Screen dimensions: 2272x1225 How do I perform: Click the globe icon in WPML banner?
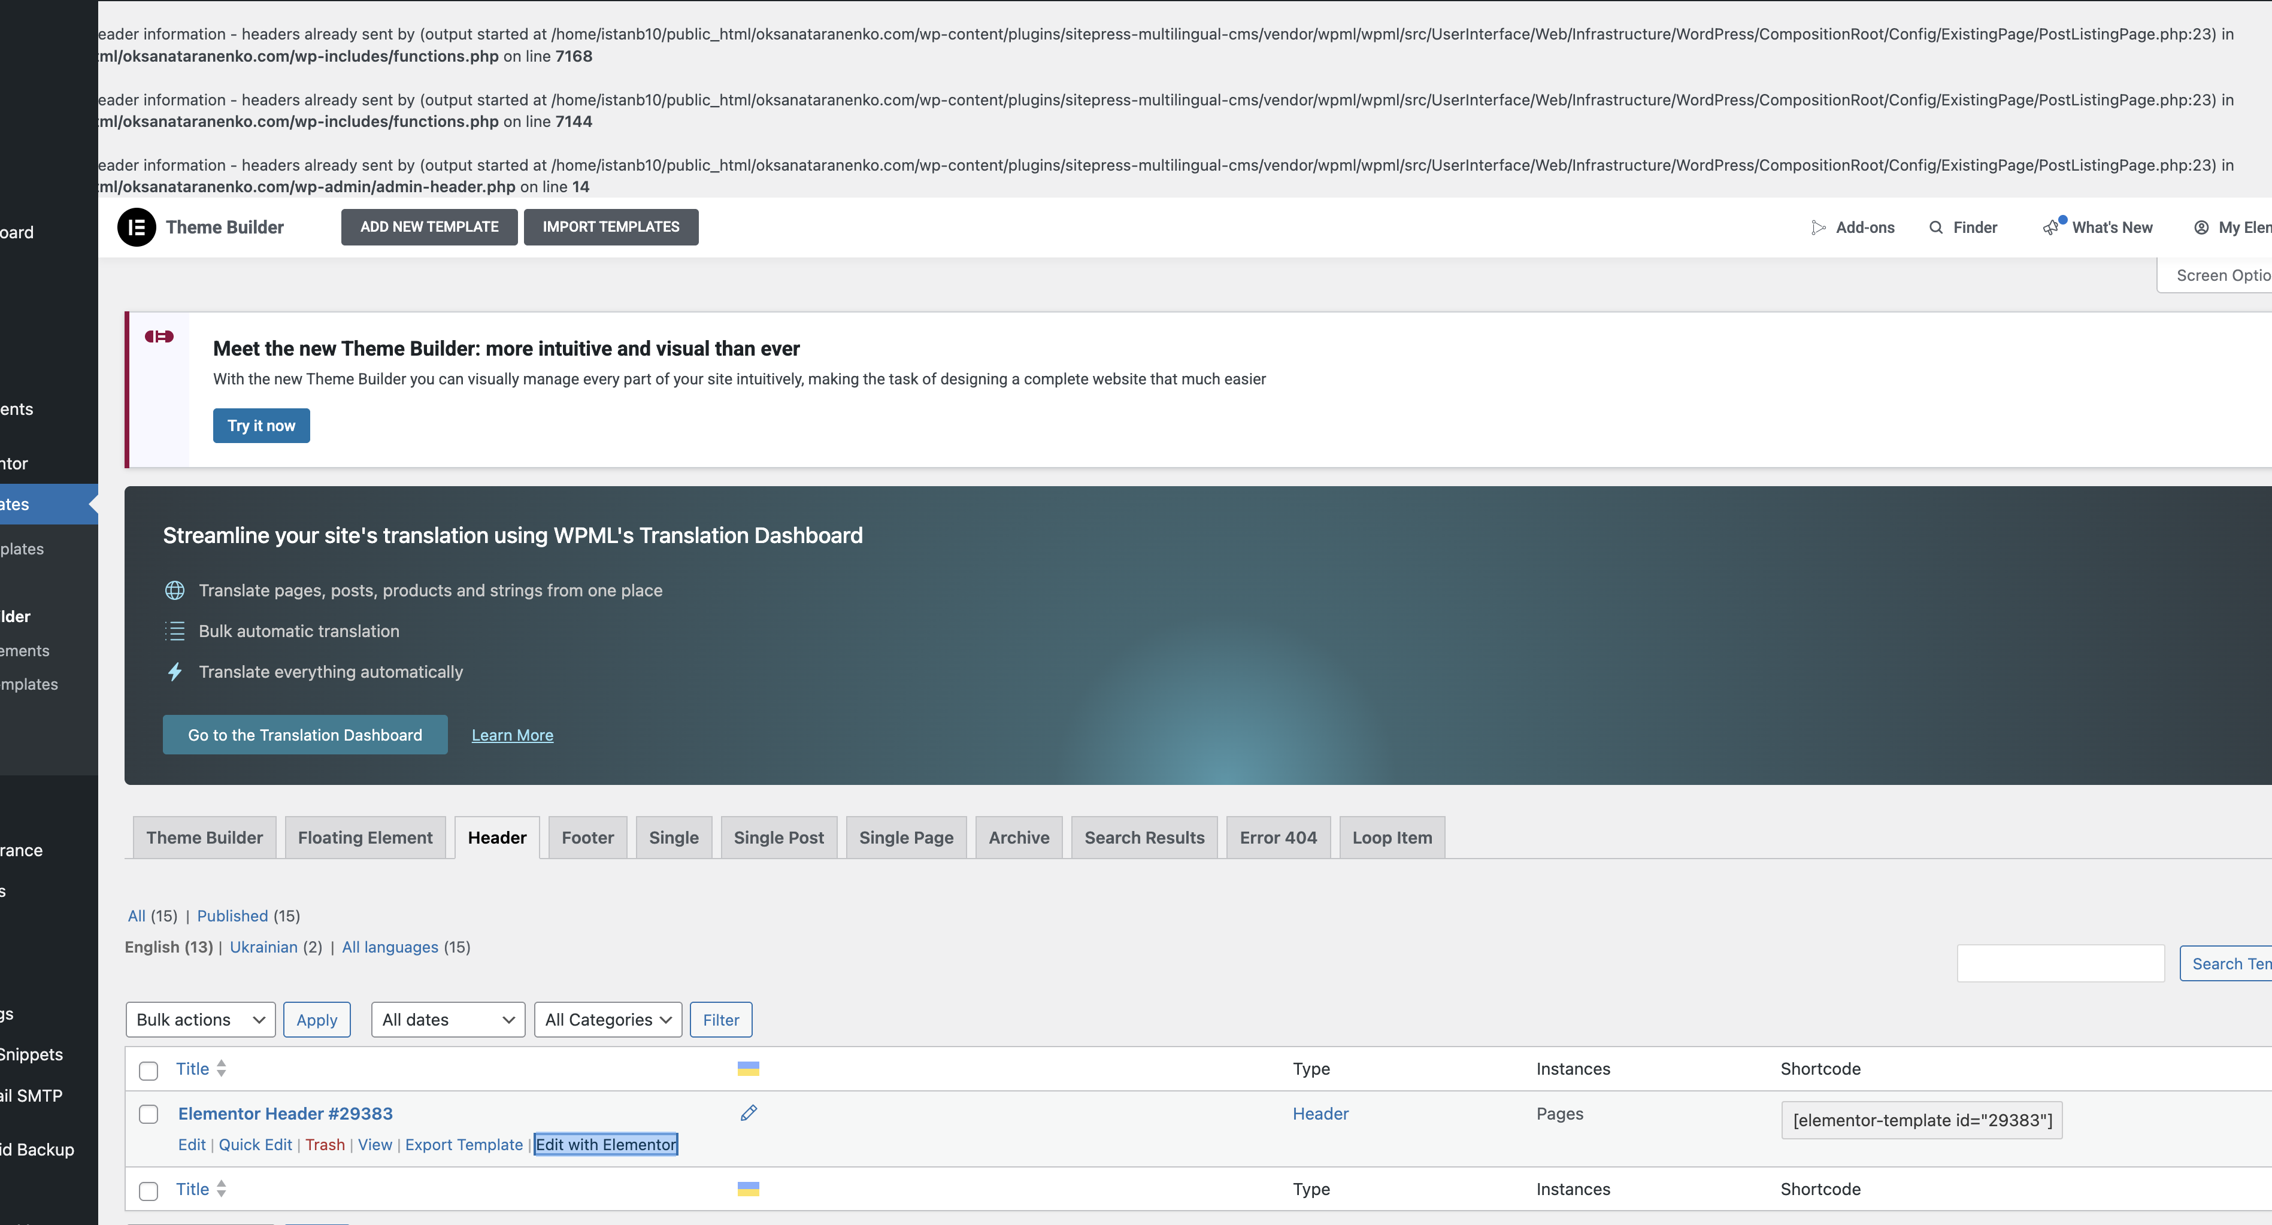[175, 590]
